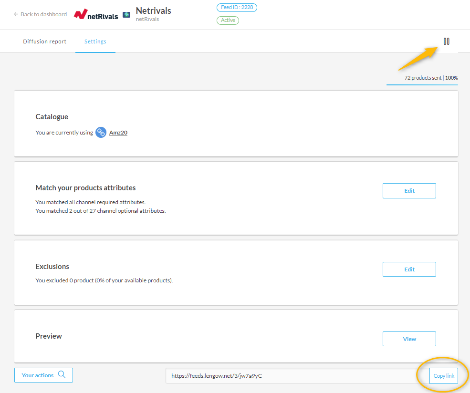470x393 pixels.
Task: View the feed Preview
Action: click(x=409, y=339)
